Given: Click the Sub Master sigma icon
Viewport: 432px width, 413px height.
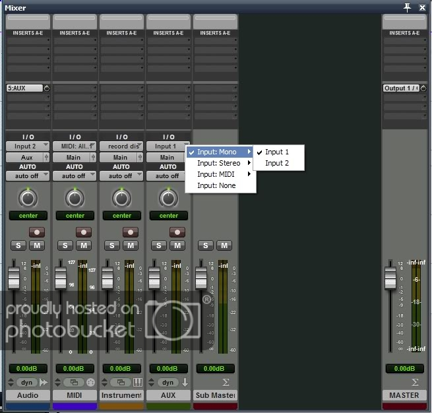Looking at the screenshot, I should 226,383.
